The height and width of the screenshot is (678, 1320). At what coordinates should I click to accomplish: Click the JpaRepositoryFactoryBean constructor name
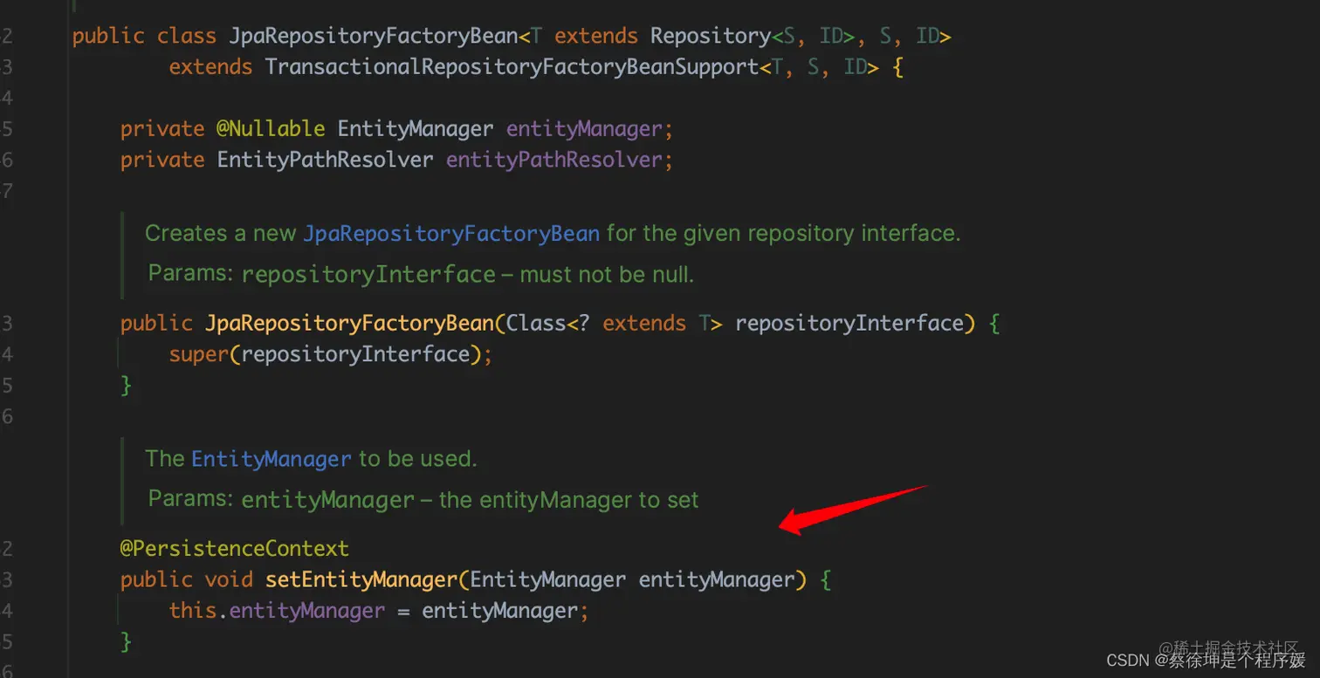[x=349, y=324]
